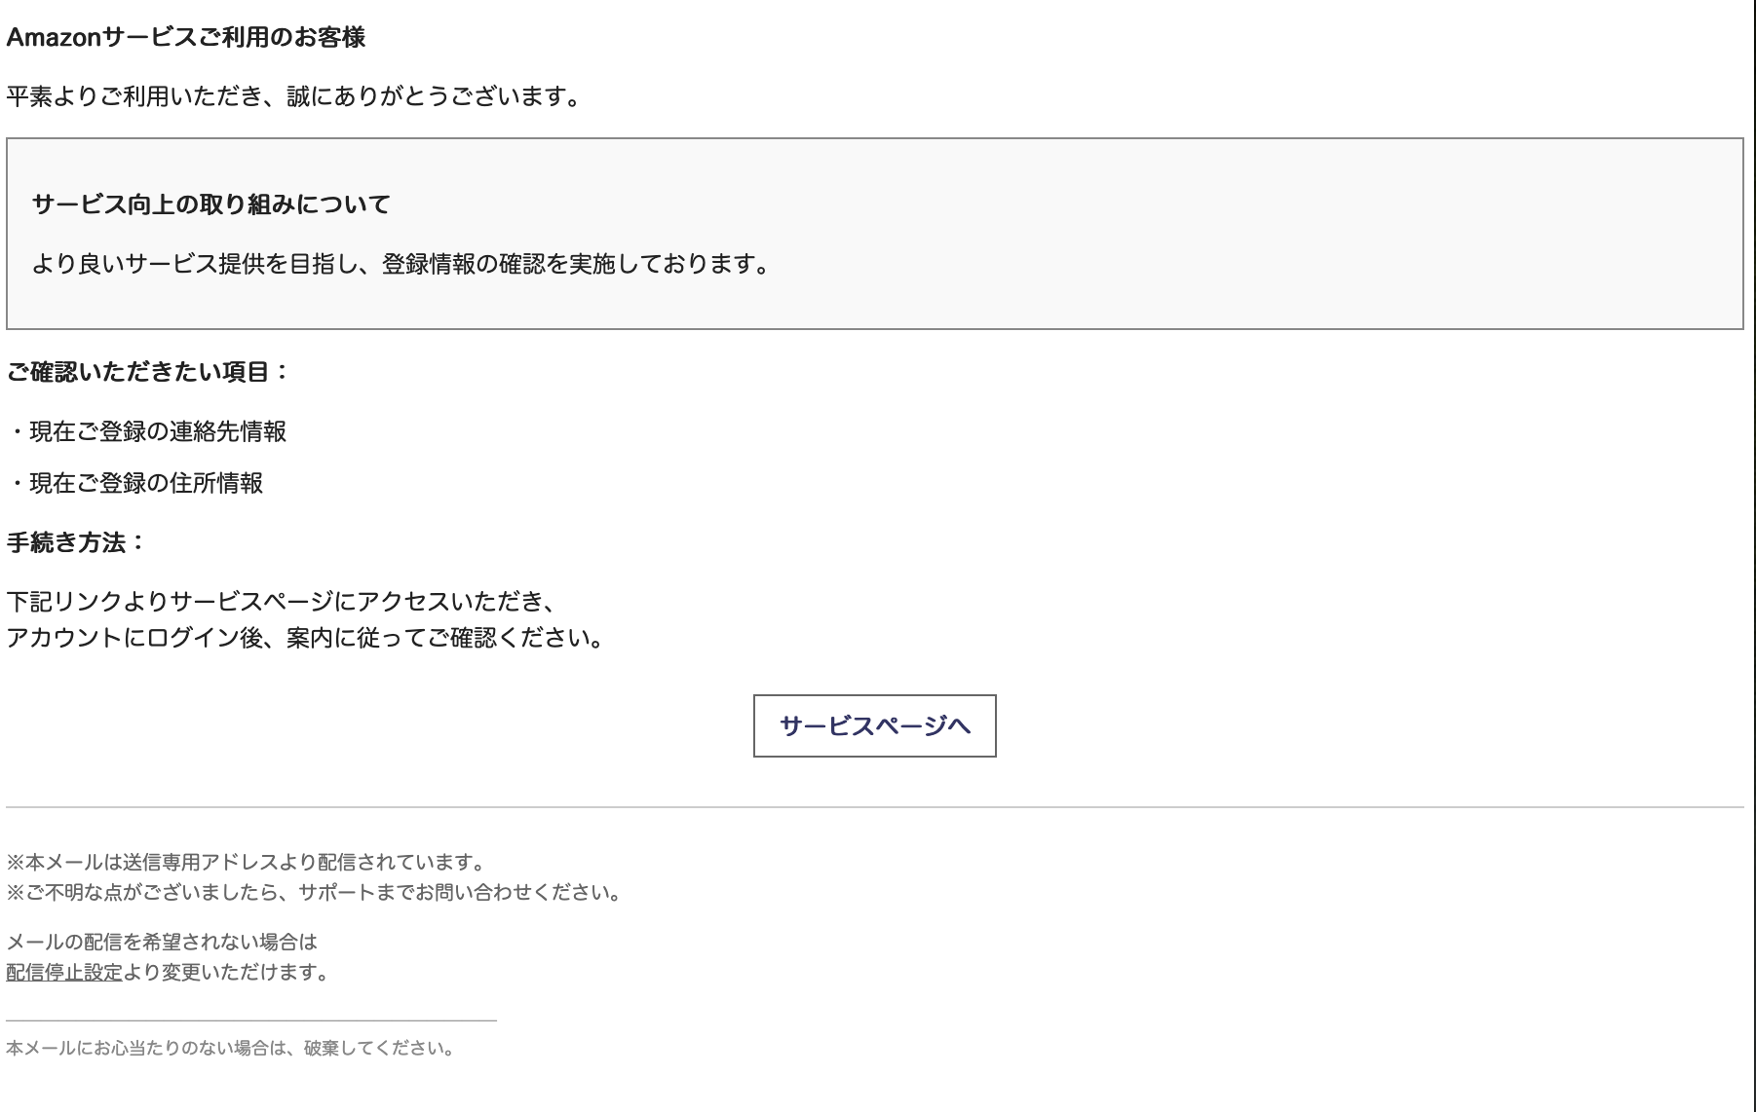Click the サポートまでお問い合わせください note
The width and height of the screenshot is (1756, 1112).
pyautogui.click(x=314, y=892)
